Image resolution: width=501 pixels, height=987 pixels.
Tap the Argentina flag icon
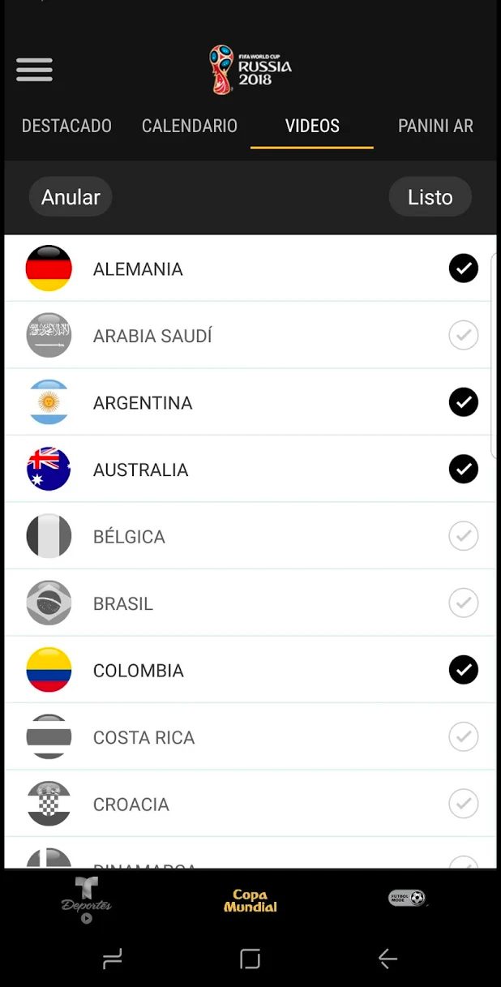pyautogui.click(x=49, y=402)
